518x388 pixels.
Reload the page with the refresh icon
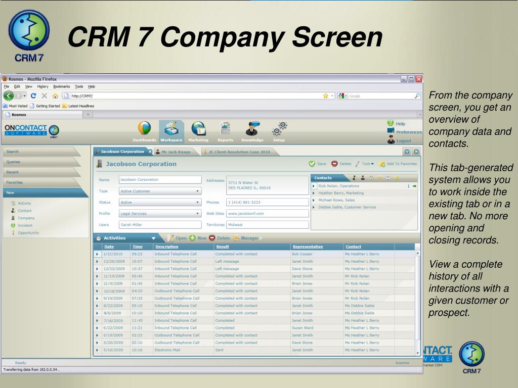click(x=33, y=95)
